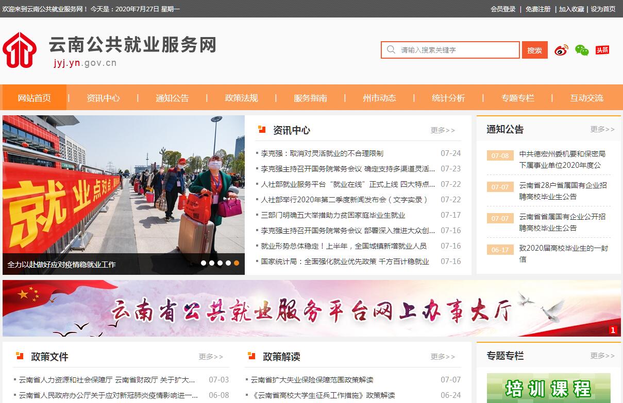Select the first white carousel dot
The image size is (623, 403).
pyautogui.click(x=204, y=263)
